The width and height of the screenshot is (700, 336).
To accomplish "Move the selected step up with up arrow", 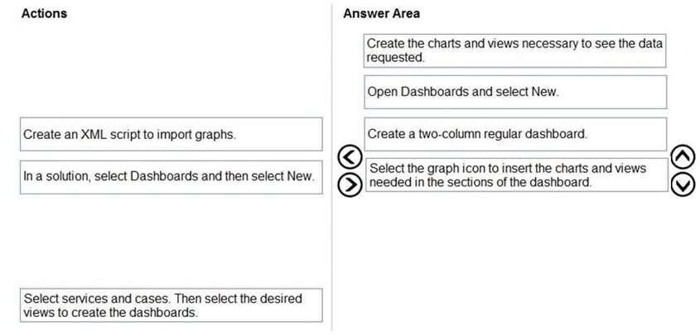I will coord(683,157).
